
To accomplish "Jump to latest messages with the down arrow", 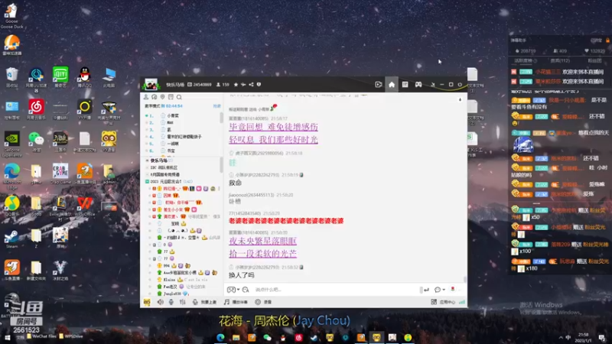I will click(x=461, y=100).
